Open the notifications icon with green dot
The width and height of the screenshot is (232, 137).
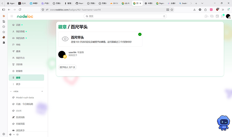click(223, 16)
